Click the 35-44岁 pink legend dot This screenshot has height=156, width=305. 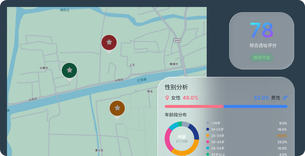208,142
